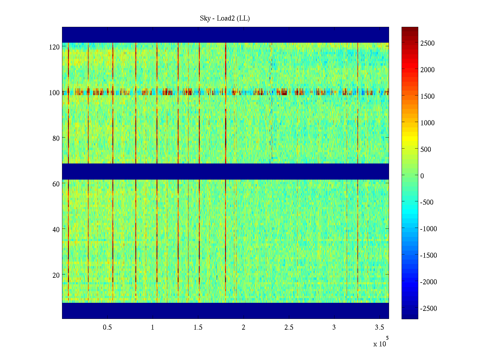Select the x-axis tick label 0.5
Screen dimensions: 477x358
[x=107, y=328]
